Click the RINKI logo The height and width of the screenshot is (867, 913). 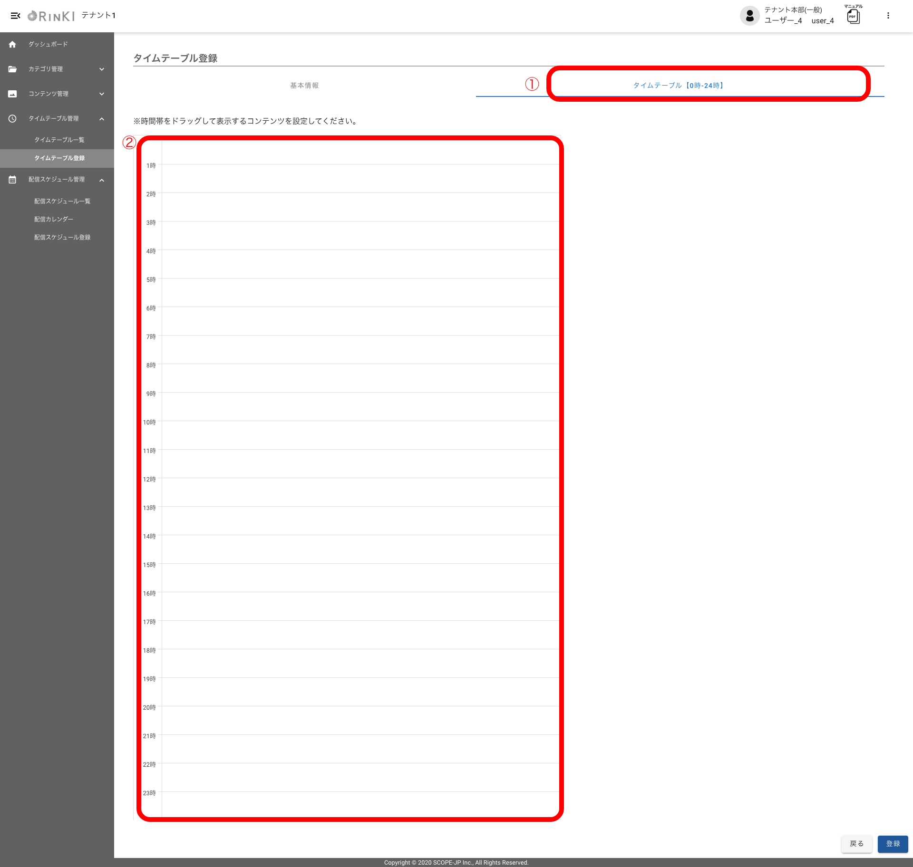click(51, 16)
